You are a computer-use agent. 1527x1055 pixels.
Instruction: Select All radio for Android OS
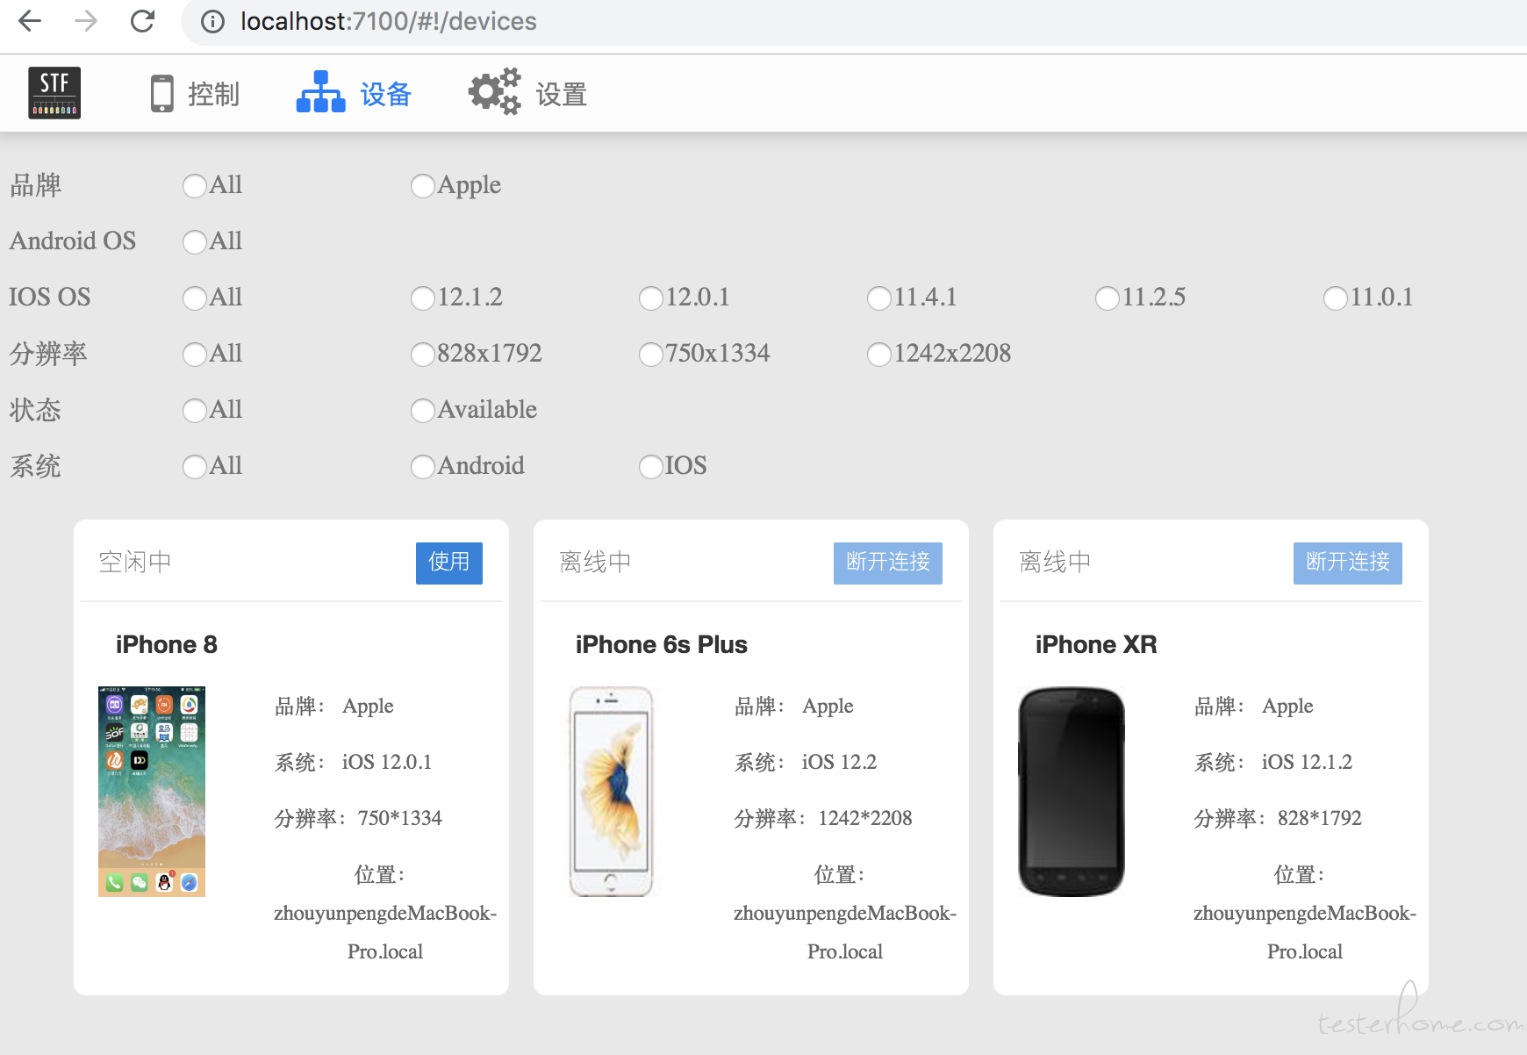[195, 242]
